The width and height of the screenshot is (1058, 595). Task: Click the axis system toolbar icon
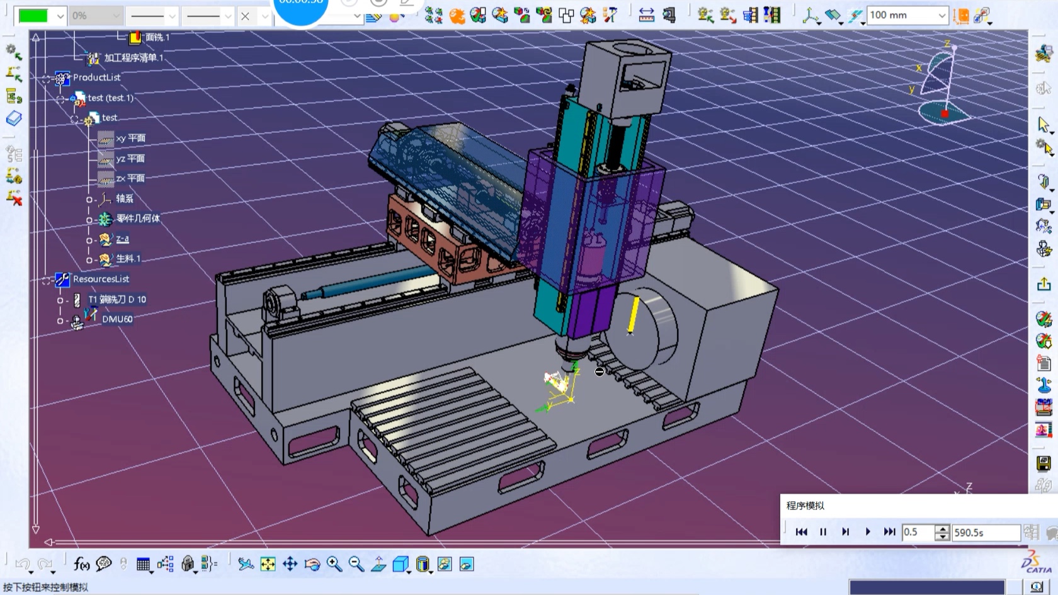811,15
